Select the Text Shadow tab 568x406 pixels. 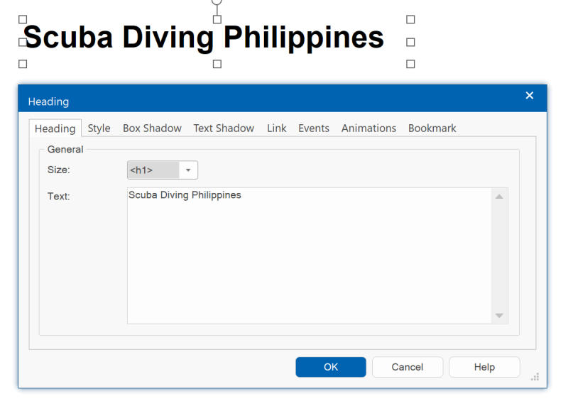[224, 128]
